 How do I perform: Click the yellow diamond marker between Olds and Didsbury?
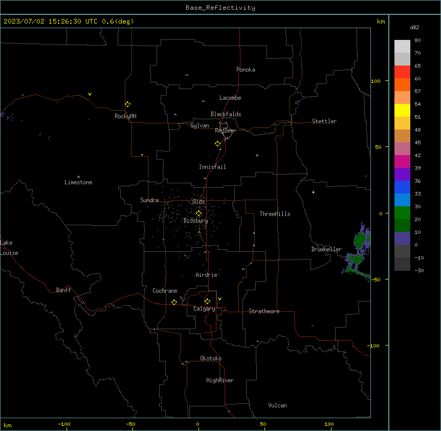[x=199, y=213]
